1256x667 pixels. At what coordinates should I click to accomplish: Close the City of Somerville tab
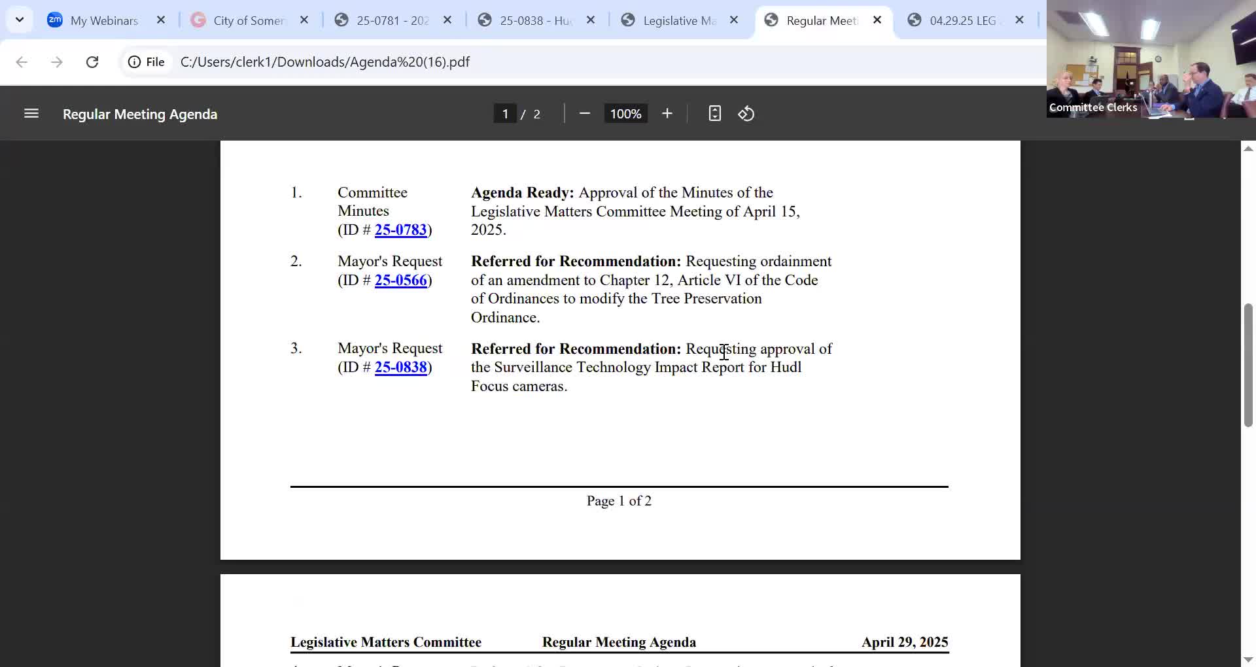304,20
